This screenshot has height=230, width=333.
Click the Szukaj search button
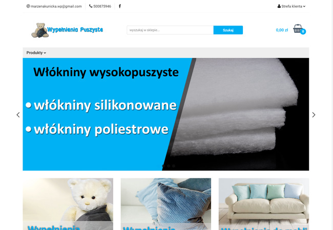pyautogui.click(x=228, y=30)
